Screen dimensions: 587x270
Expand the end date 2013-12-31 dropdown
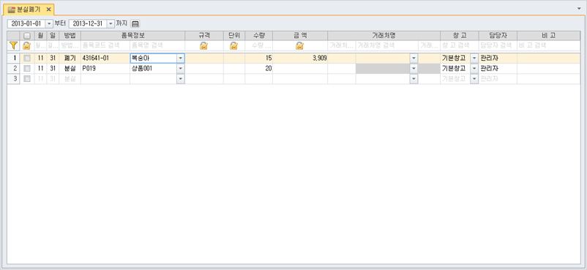[110, 23]
